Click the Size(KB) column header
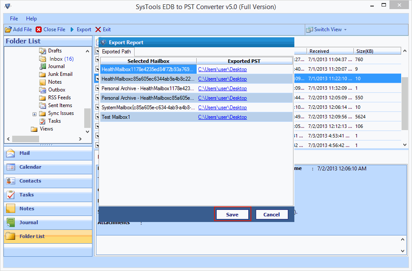 [377, 51]
